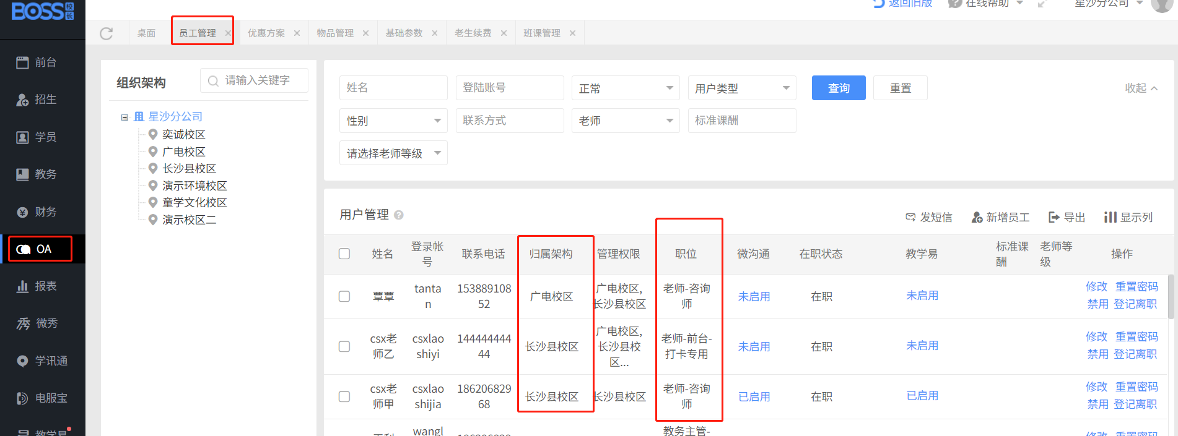Open the 性别 dropdown

point(393,121)
